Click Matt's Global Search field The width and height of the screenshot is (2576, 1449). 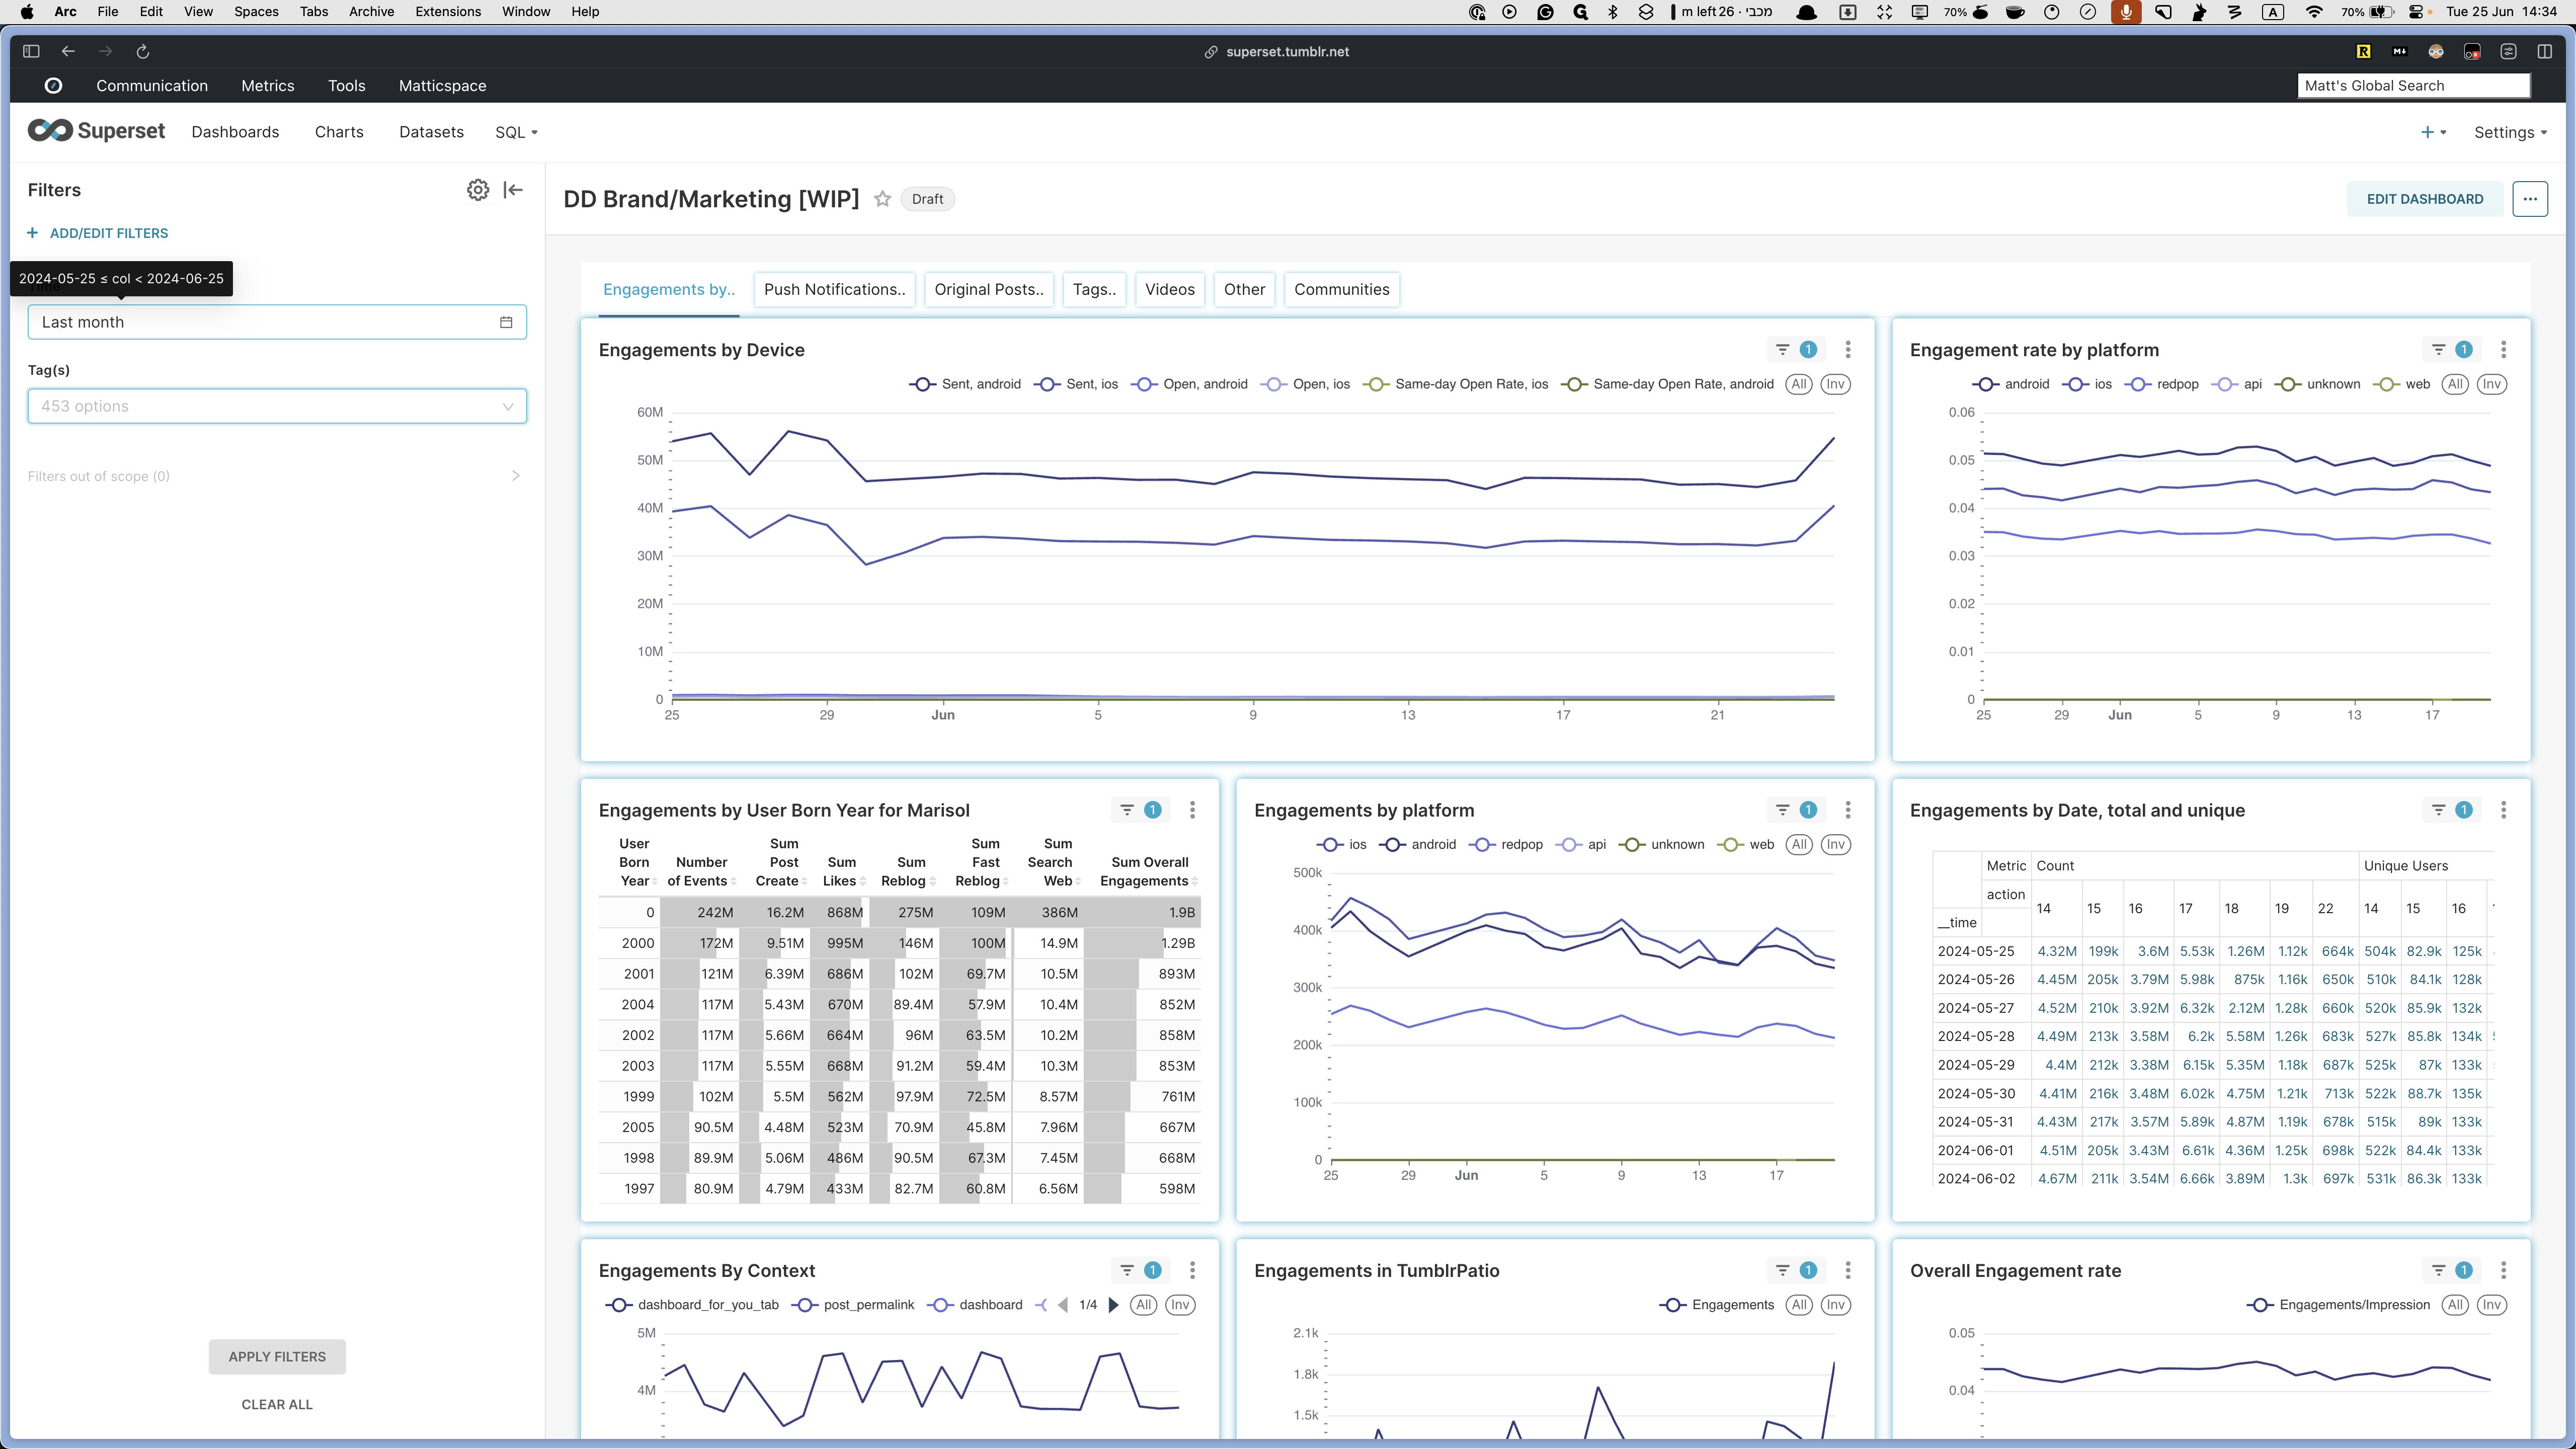pos(2414,86)
